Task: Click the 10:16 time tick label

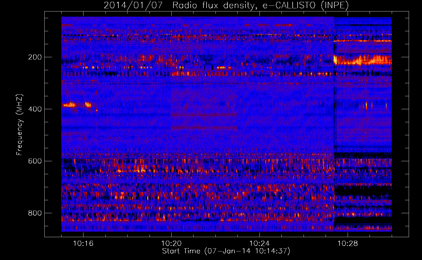Action: (x=83, y=243)
